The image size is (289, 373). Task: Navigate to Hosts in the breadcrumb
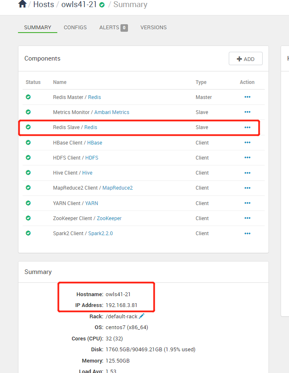(x=44, y=5)
